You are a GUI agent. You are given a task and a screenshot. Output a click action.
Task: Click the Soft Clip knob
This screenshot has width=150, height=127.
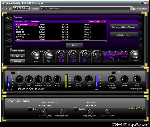click(78, 80)
